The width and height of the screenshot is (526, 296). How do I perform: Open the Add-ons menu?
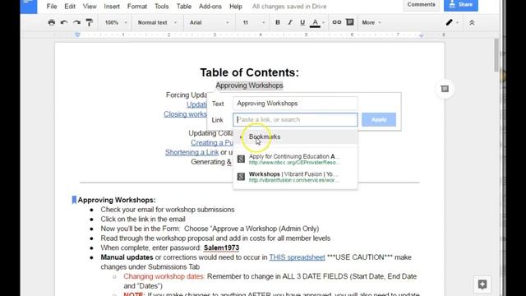pyautogui.click(x=210, y=7)
